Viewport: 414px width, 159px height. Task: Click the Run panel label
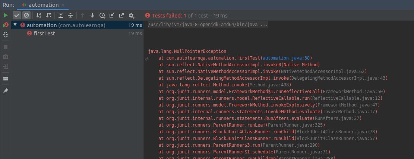9,5
